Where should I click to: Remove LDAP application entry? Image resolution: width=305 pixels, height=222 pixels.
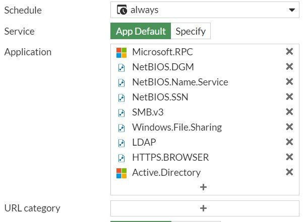tap(289, 142)
